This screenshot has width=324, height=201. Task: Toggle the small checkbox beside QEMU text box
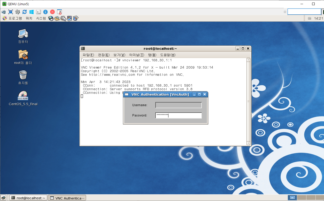[285, 12]
